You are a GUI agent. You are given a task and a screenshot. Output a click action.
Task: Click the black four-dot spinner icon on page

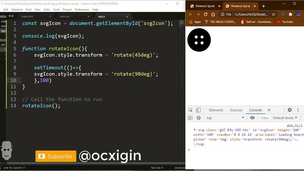pyautogui.click(x=199, y=40)
